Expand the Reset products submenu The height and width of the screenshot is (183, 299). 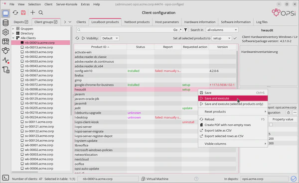click(233, 112)
